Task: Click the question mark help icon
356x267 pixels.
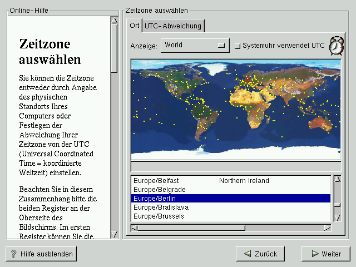Action: 14,254
